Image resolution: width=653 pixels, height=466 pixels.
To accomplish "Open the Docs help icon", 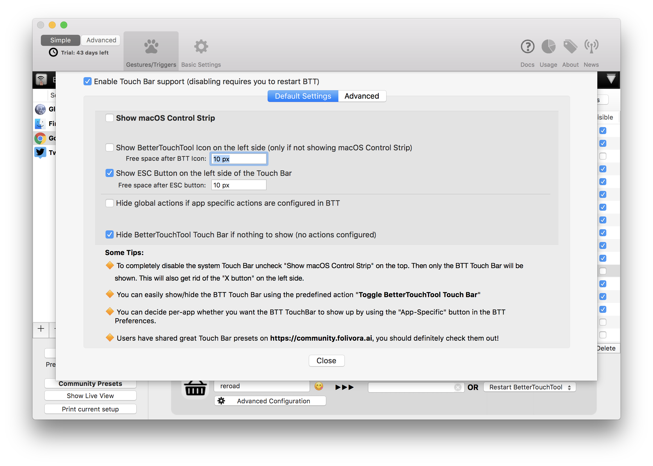I will coord(527,47).
